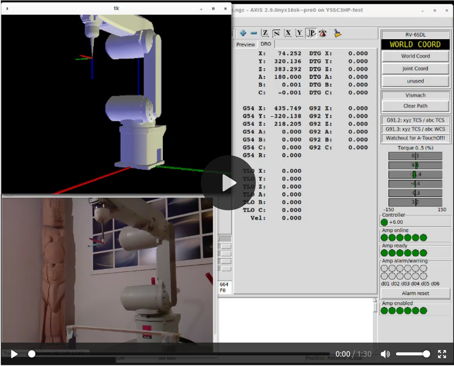The height and width of the screenshot is (366, 454).
Task: Click the tk window title bar
Action: coord(116,9)
